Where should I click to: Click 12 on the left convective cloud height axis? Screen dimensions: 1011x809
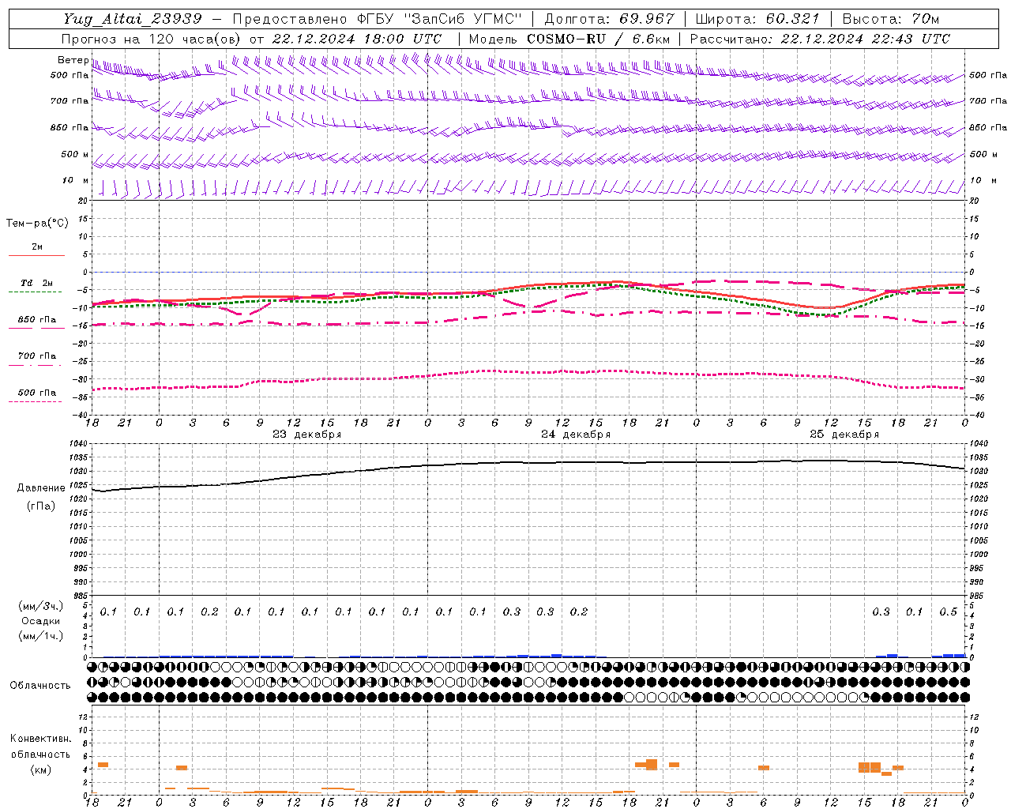click(x=85, y=717)
